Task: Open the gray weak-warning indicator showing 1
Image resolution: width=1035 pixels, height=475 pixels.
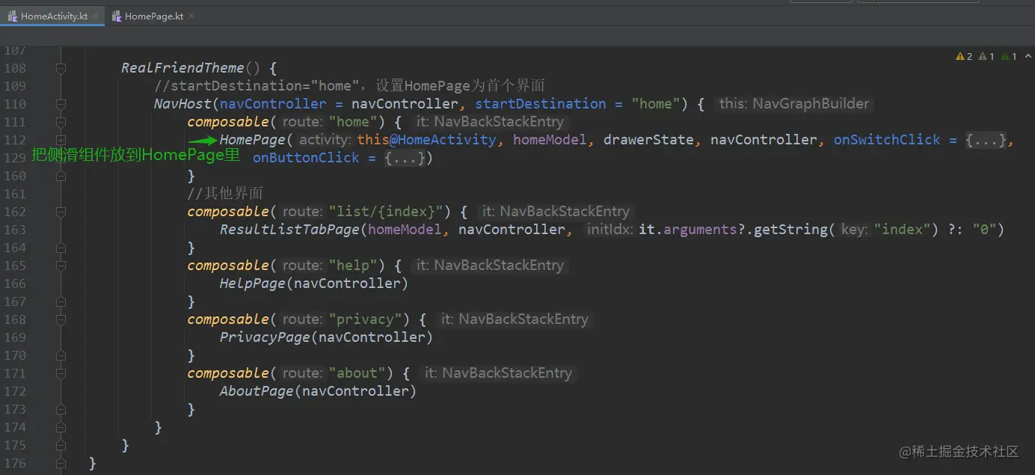Action: point(986,56)
